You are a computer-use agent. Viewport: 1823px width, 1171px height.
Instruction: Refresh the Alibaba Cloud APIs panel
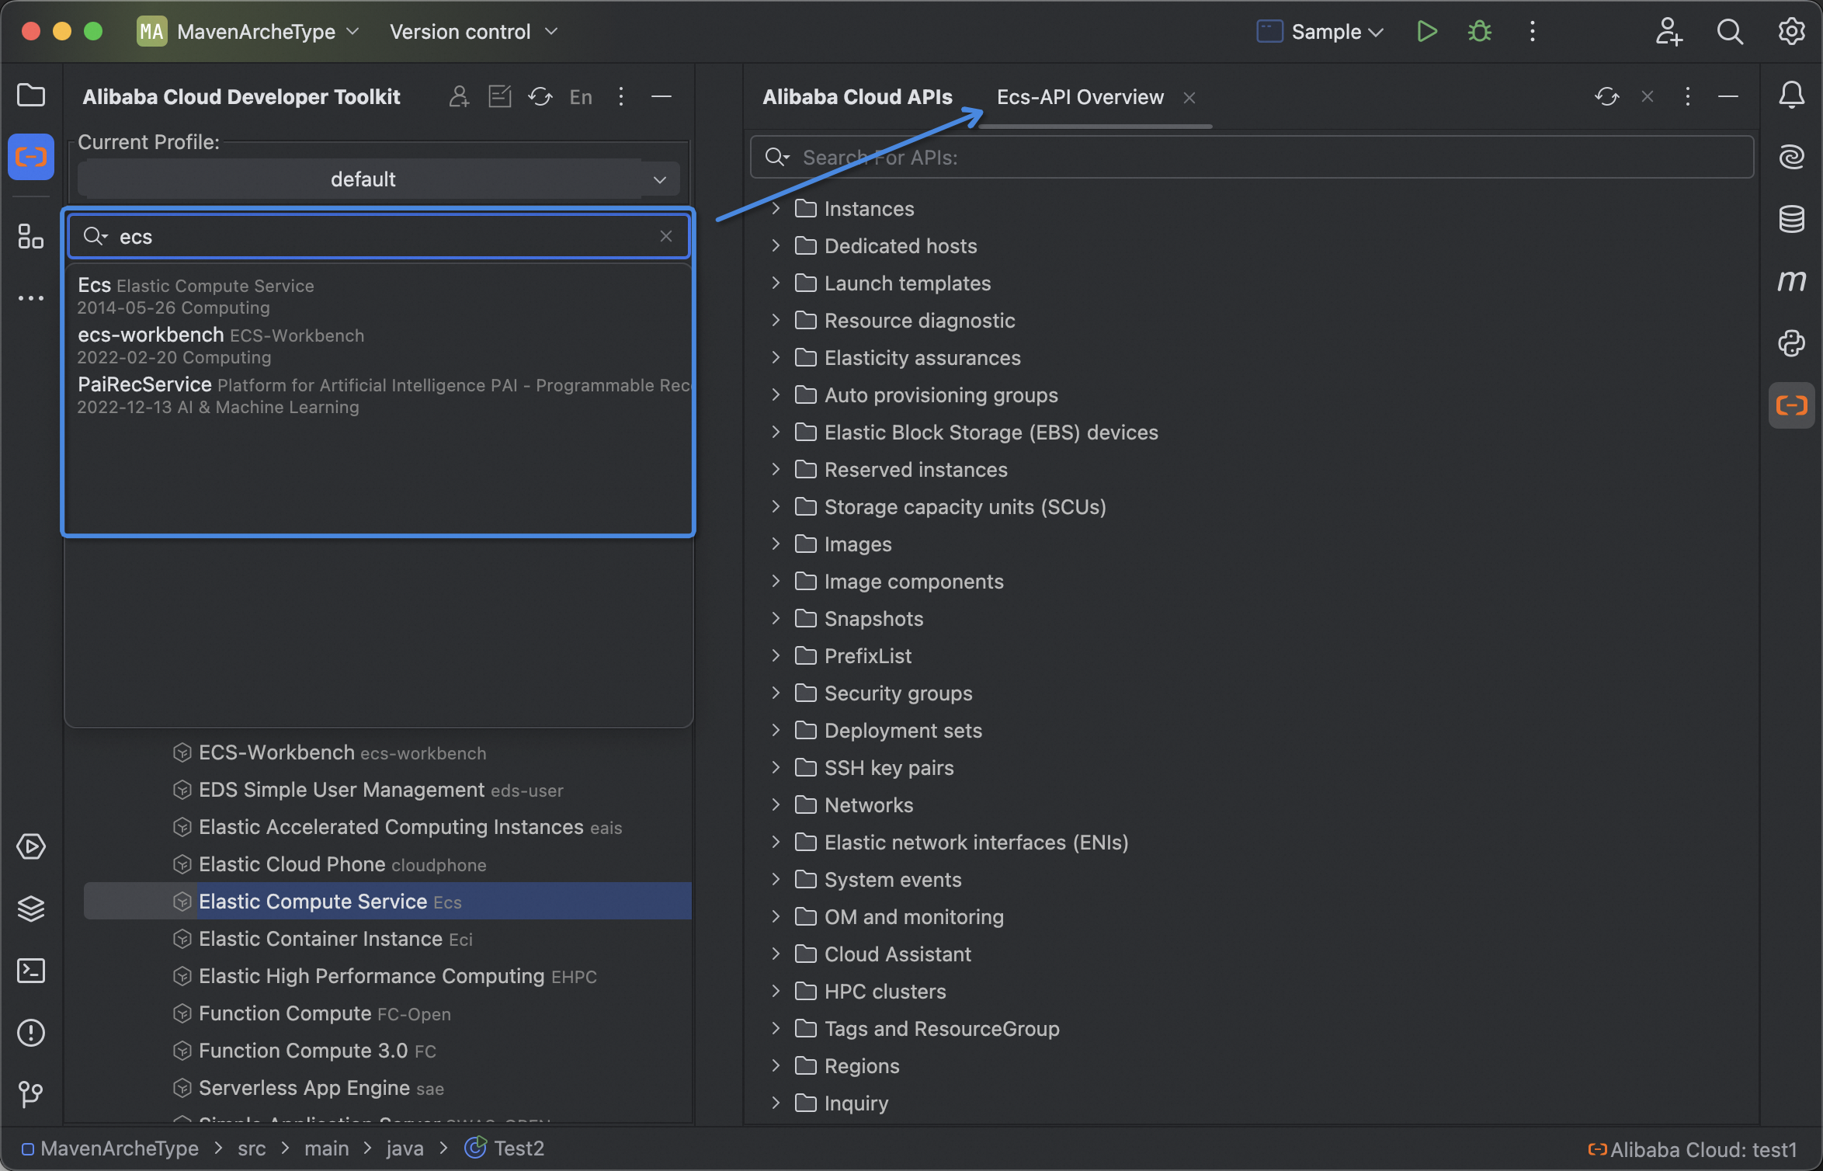pos(1606,96)
